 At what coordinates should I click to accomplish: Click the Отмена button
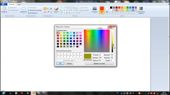pyautogui.click(x=69, y=64)
